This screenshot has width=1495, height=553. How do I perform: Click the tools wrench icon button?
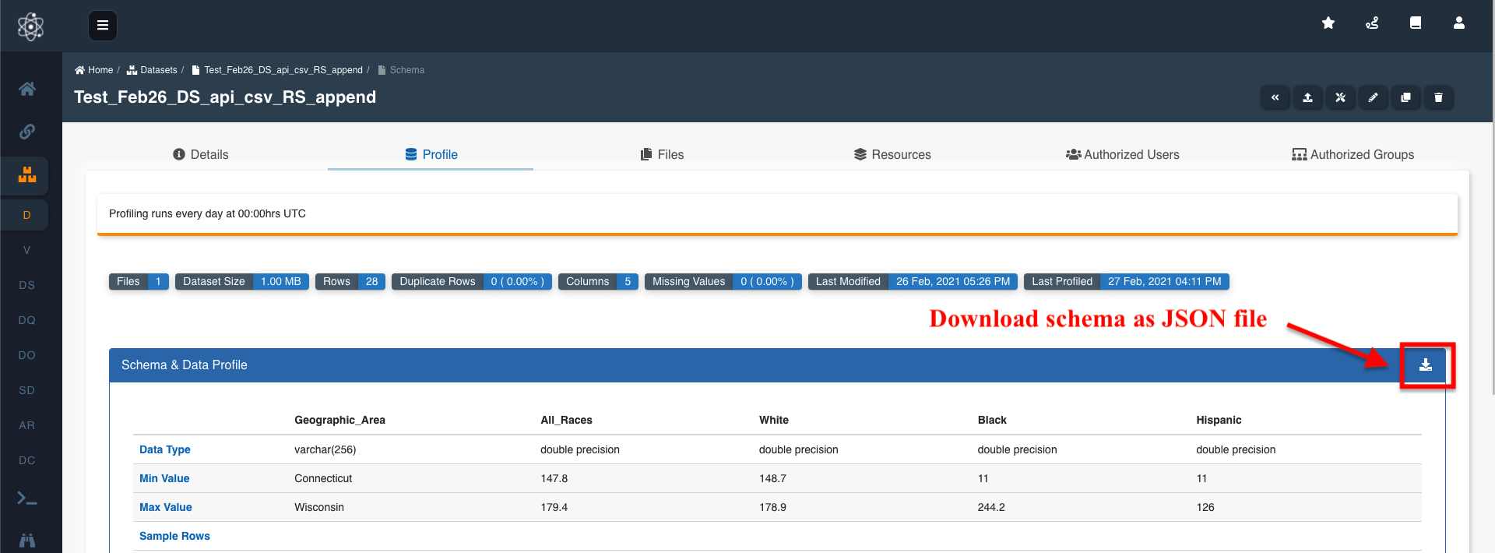(x=1340, y=97)
